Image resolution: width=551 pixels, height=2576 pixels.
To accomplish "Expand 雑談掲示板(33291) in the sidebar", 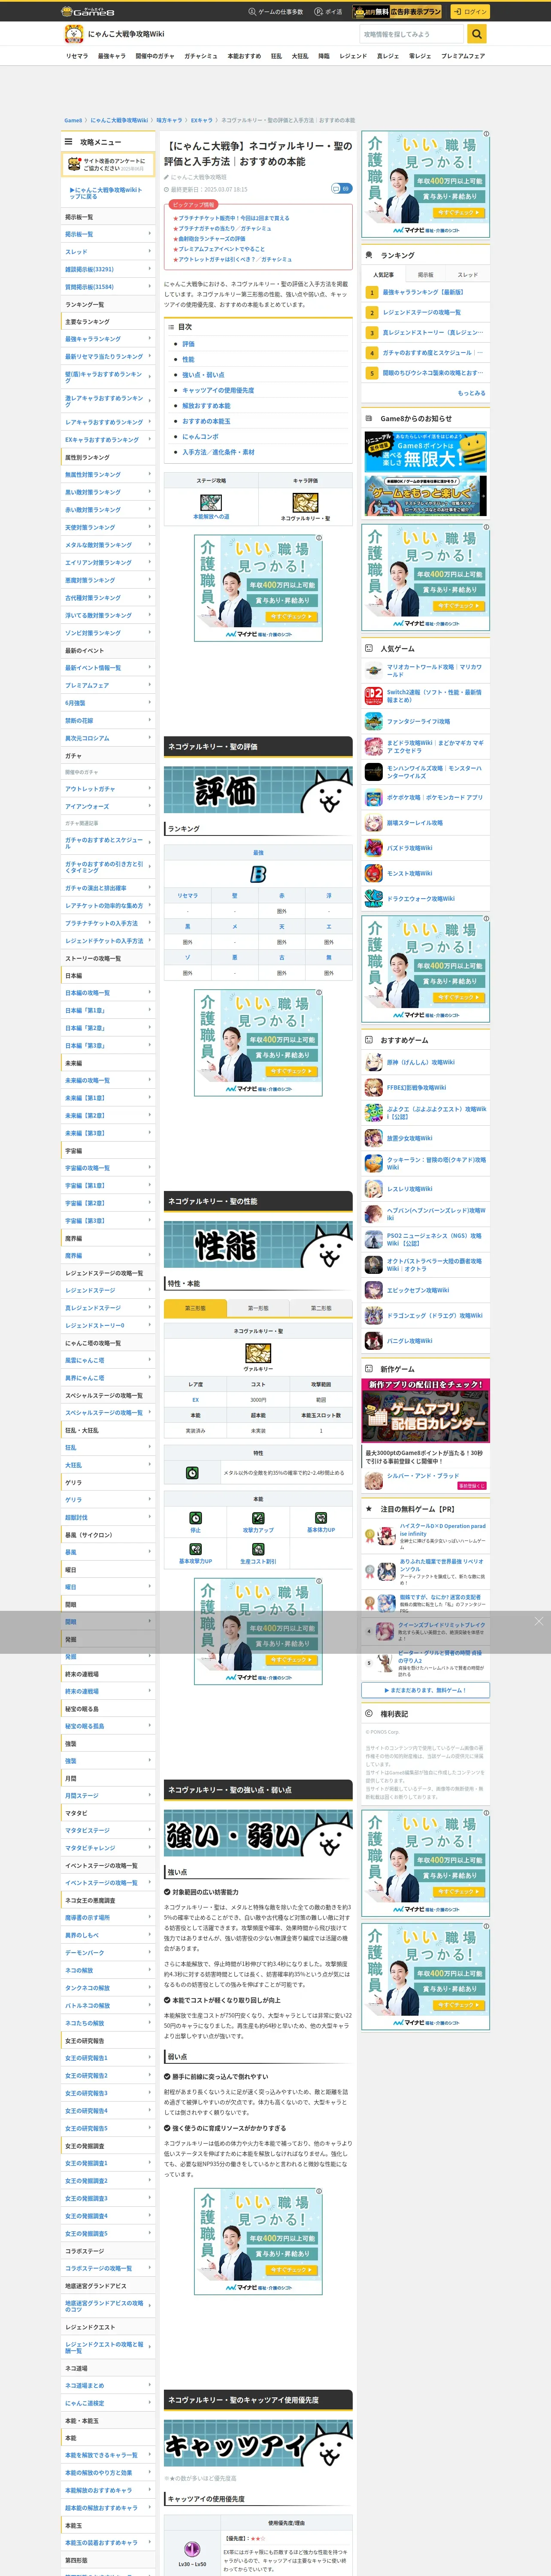I will click(x=108, y=269).
